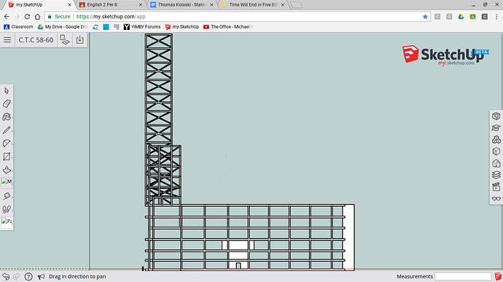Choose the Walk footprints tool
The height and width of the screenshot is (282, 503).
tap(7, 209)
